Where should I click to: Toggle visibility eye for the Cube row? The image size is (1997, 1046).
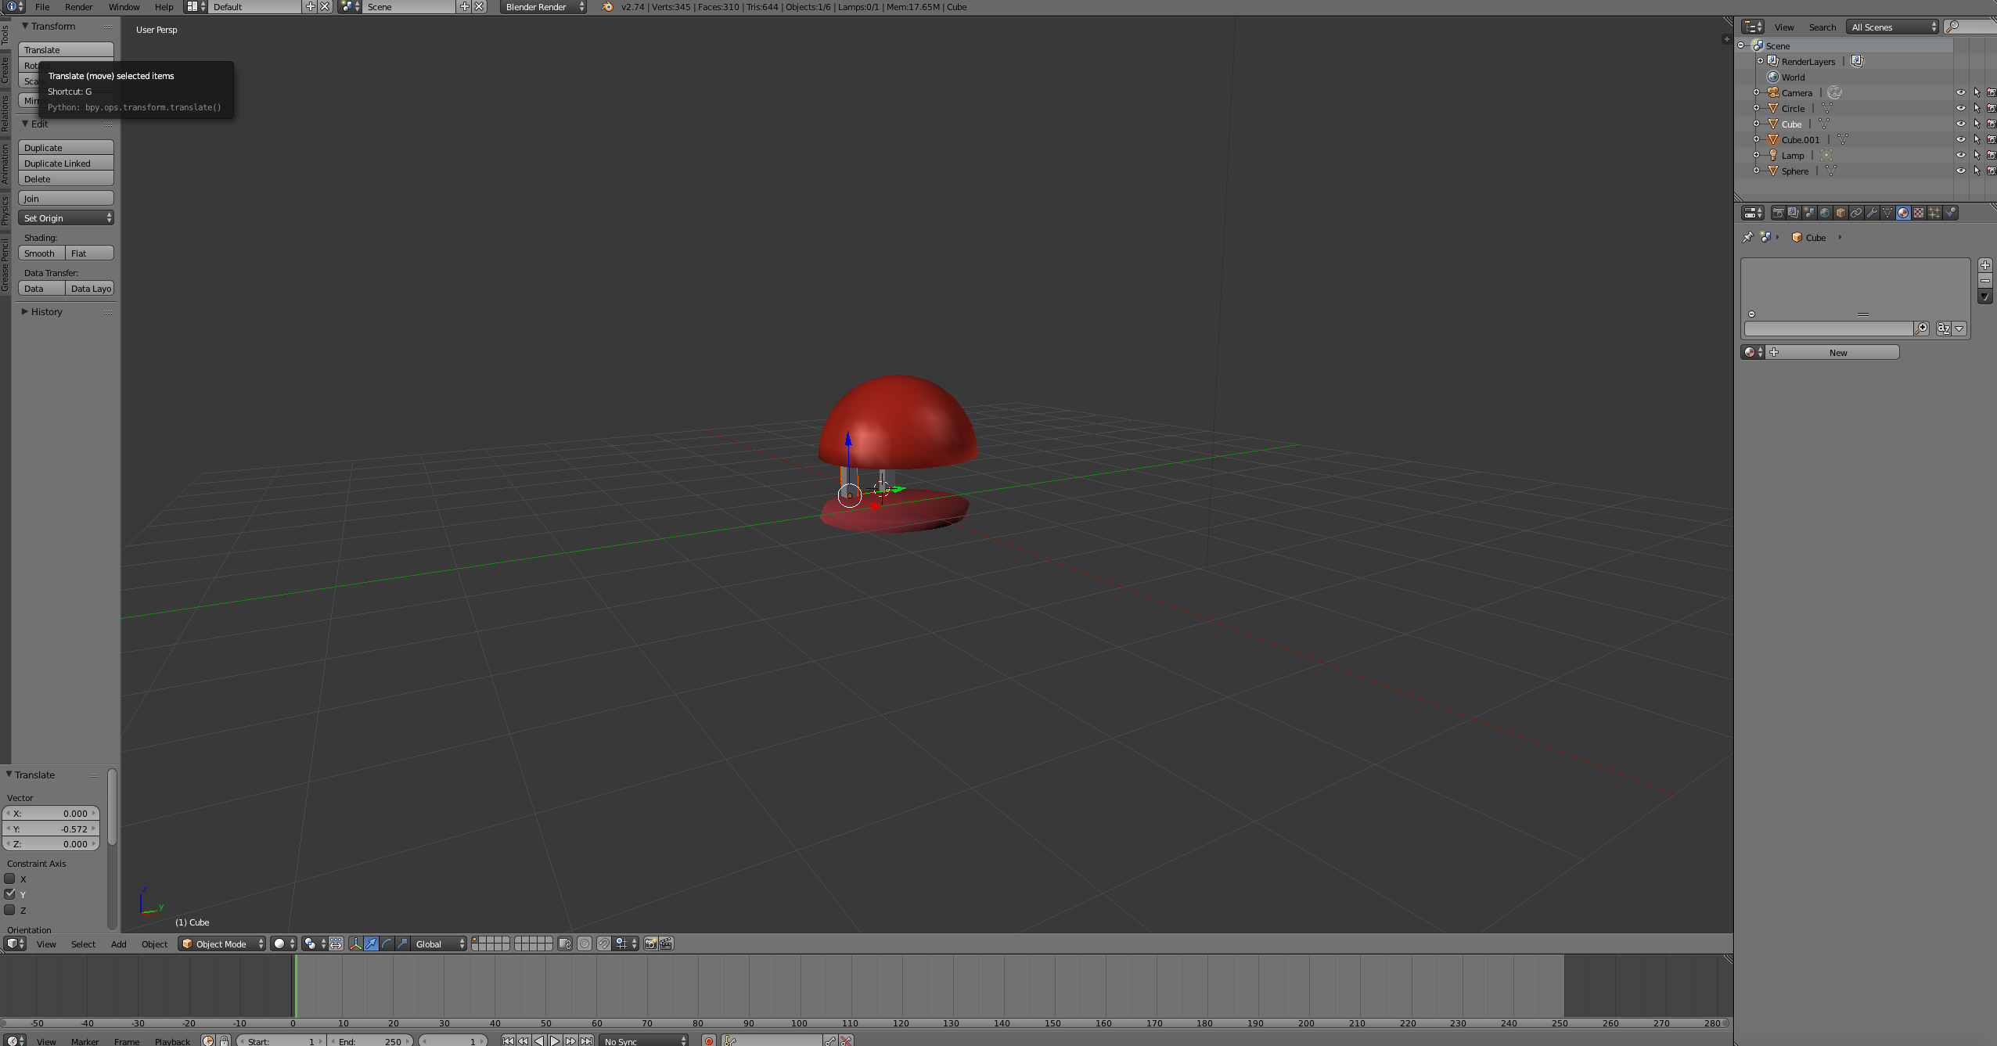1961,124
